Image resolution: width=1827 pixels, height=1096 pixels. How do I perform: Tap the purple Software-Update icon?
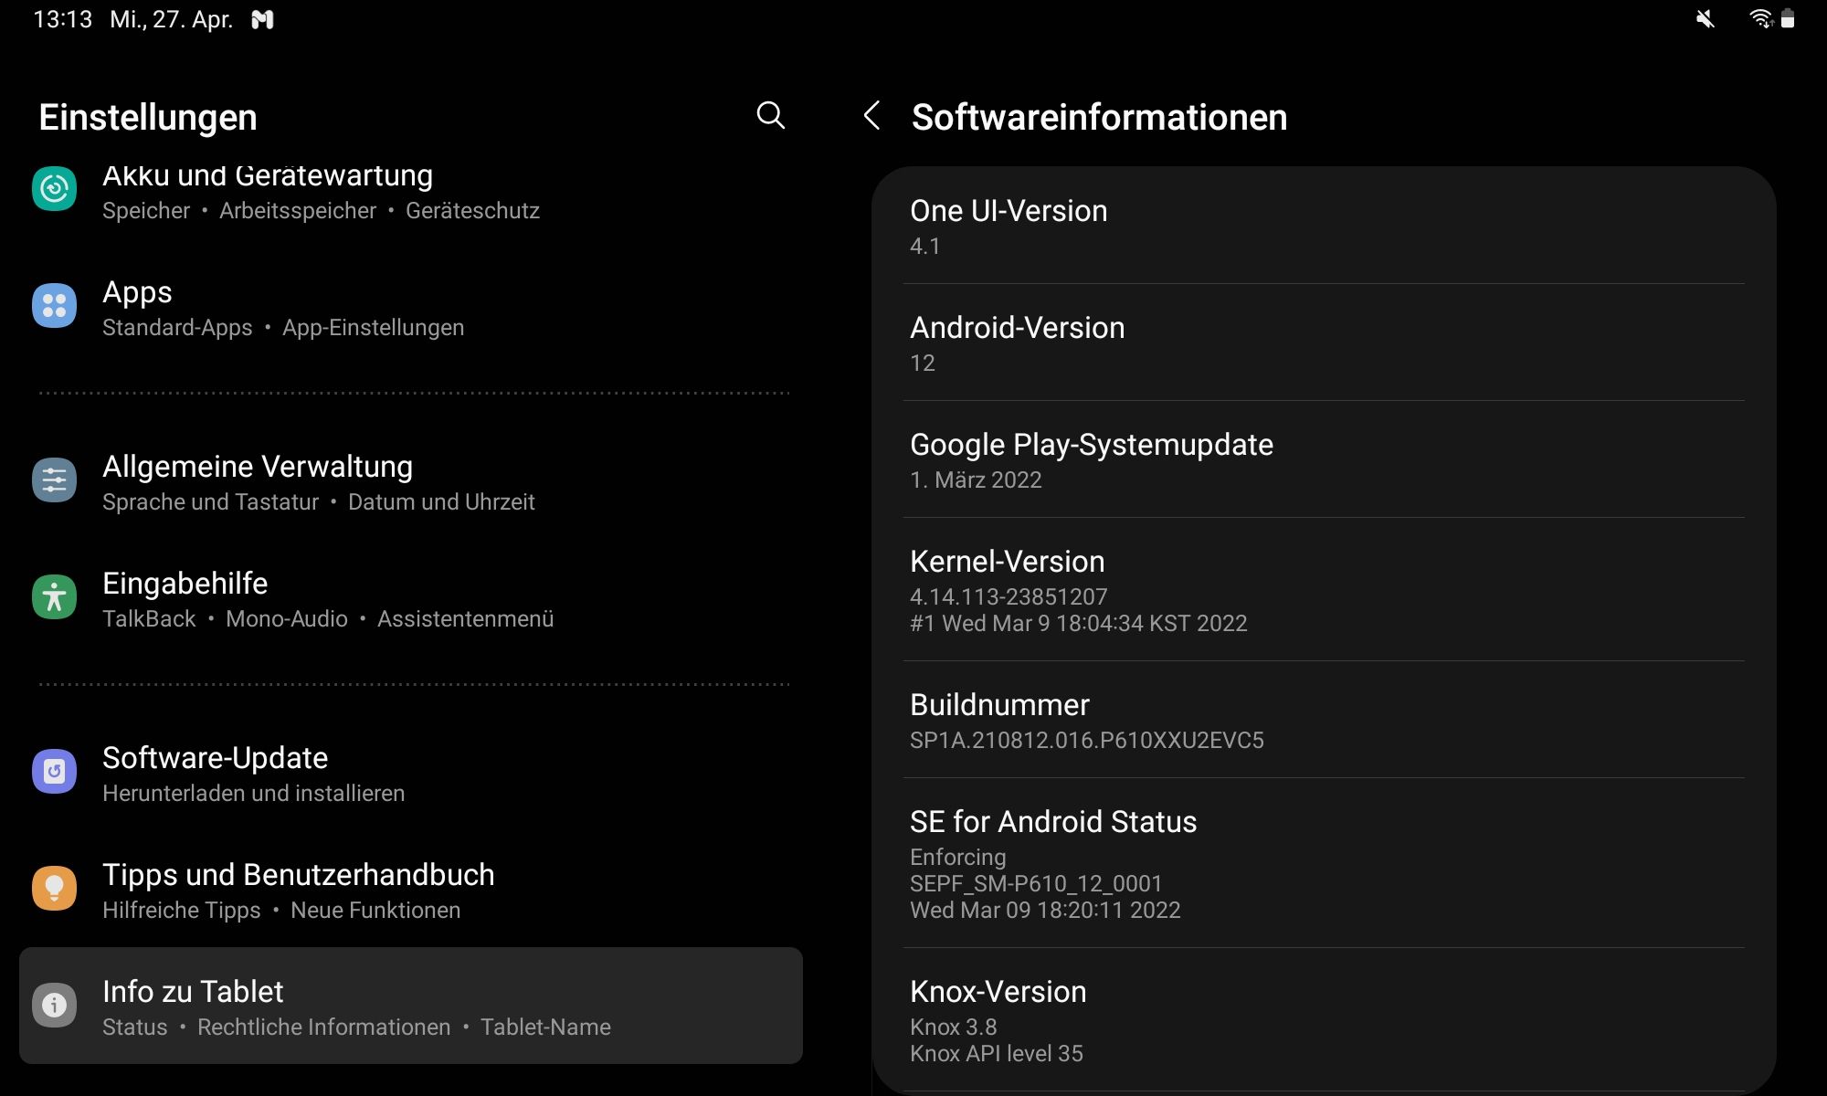[54, 771]
